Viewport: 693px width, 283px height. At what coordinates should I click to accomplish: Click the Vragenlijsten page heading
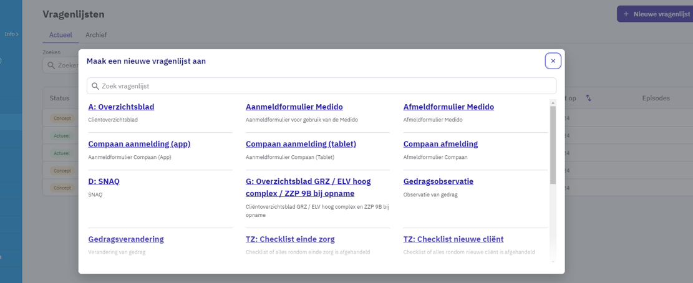tap(74, 14)
